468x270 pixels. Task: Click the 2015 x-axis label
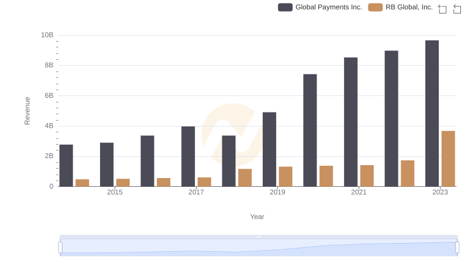point(115,192)
